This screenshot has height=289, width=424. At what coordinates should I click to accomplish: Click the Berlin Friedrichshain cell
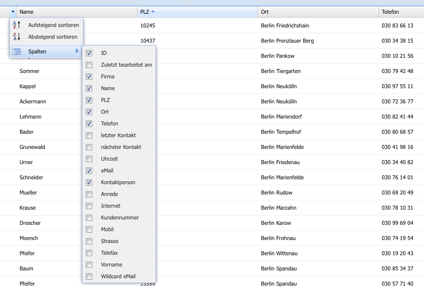[x=285, y=25]
